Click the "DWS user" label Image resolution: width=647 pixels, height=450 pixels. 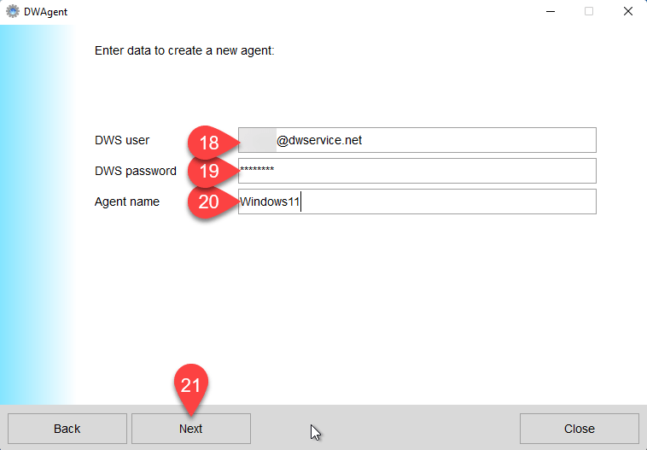click(122, 140)
